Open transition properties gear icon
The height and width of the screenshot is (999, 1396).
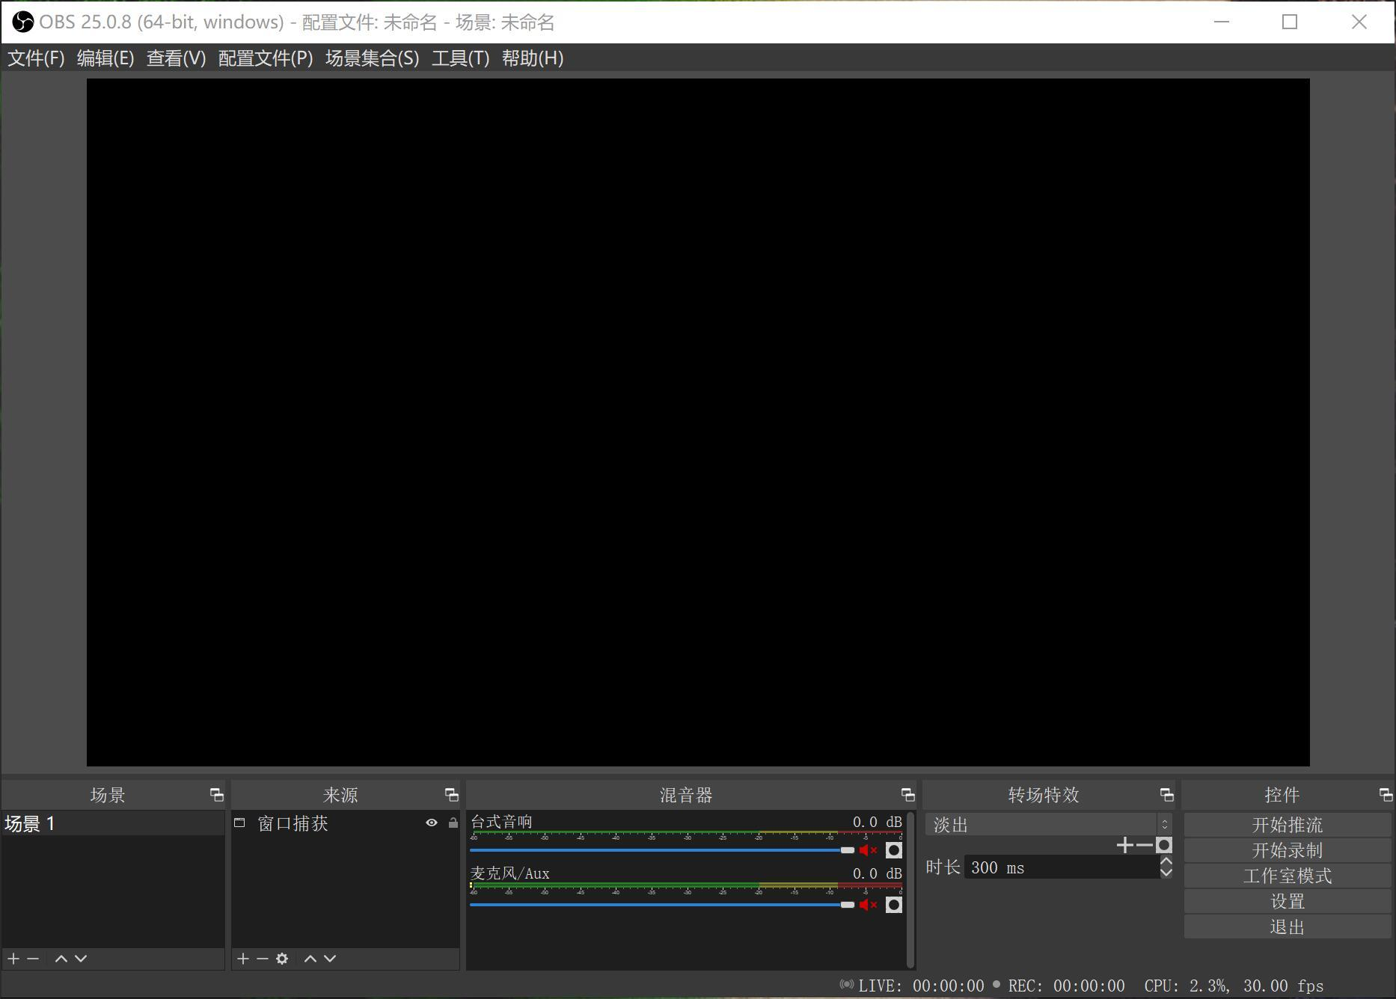(x=1163, y=846)
